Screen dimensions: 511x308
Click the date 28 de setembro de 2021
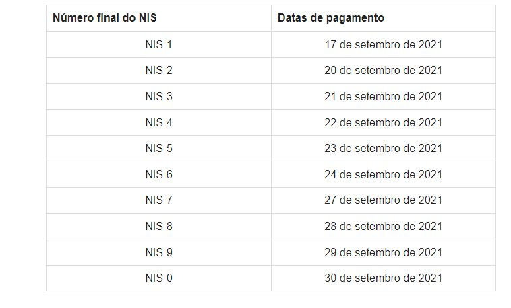click(x=383, y=227)
